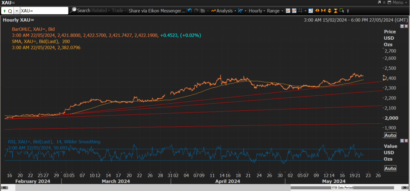Close the price chart pane
The image size is (410, 191).
click(406, 26)
